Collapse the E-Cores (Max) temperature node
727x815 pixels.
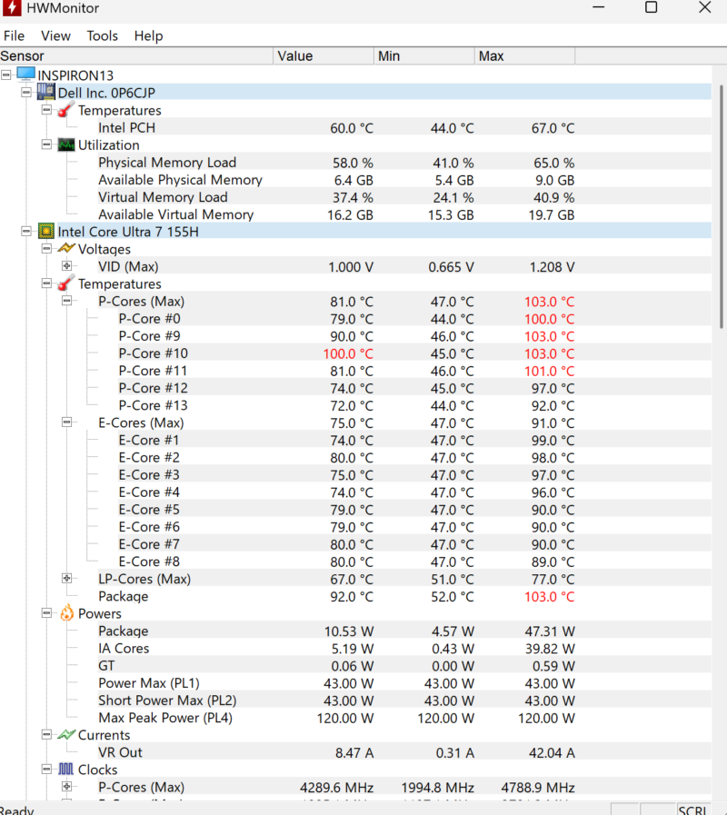[x=66, y=422]
